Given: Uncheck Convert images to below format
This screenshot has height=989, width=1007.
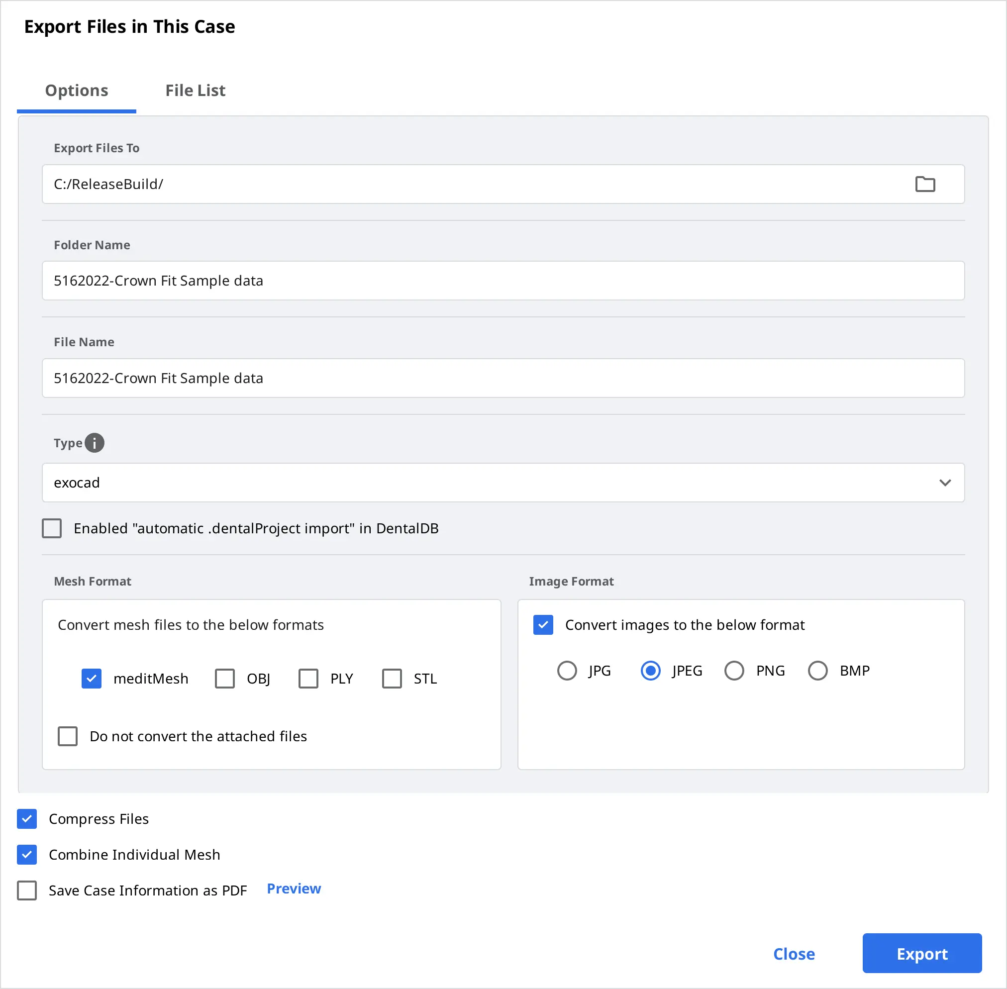Looking at the screenshot, I should pos(543,625).
